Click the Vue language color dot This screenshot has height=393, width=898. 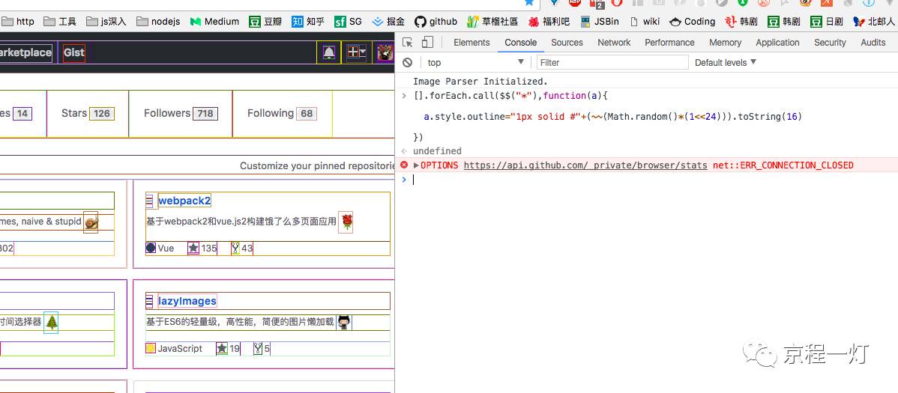(x=151, y=248)
